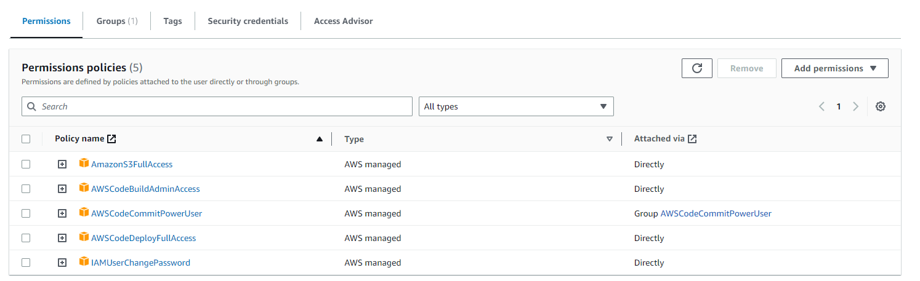Select all policies with the header checkbox
The image size is (920, 281).
[x=26, y=139]
